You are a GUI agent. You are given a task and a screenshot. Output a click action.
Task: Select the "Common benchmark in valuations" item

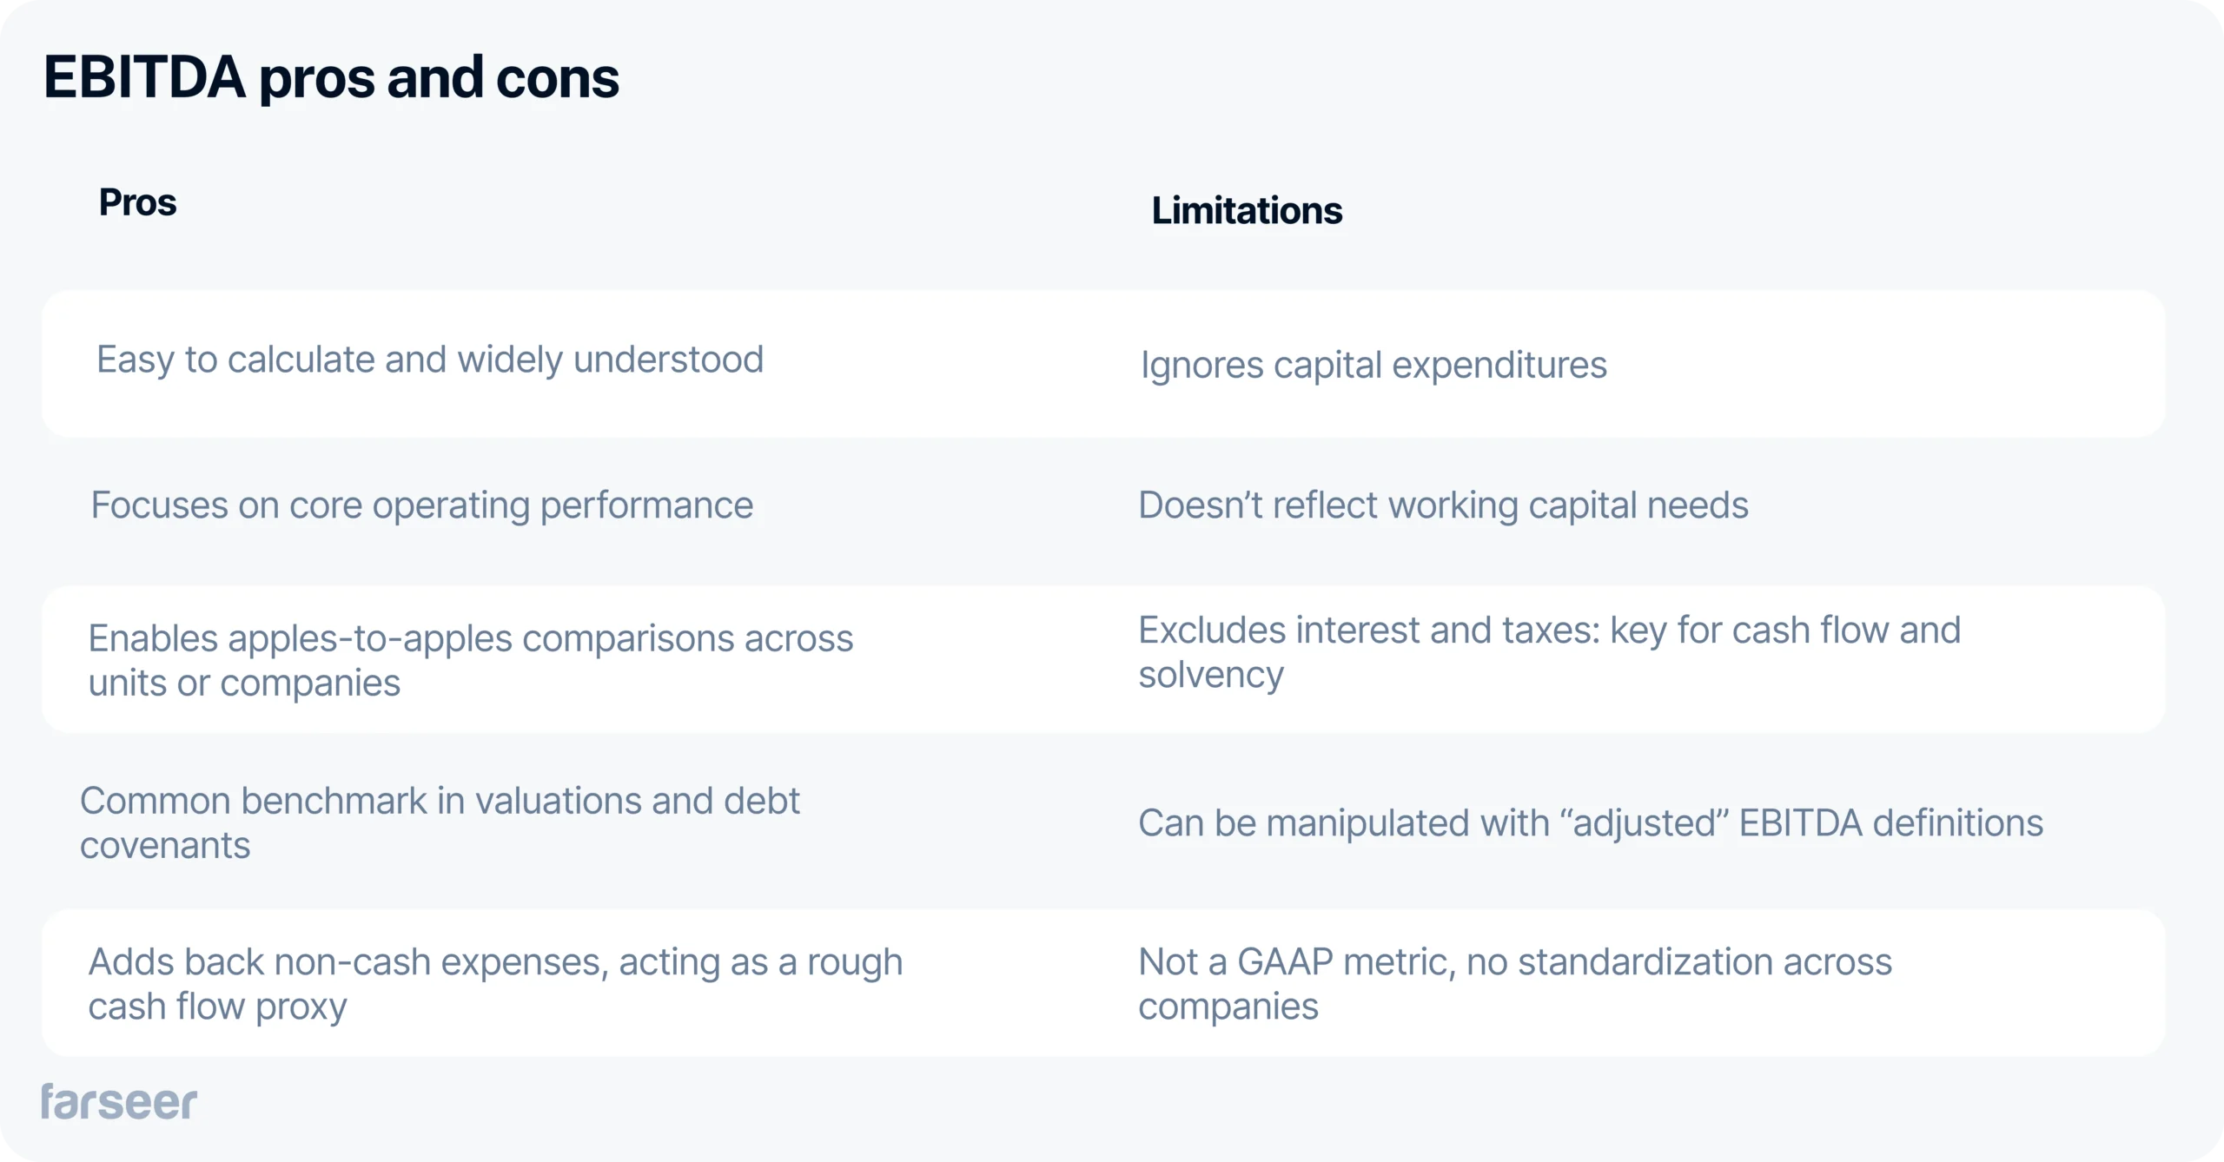click(x=440, y=822)
